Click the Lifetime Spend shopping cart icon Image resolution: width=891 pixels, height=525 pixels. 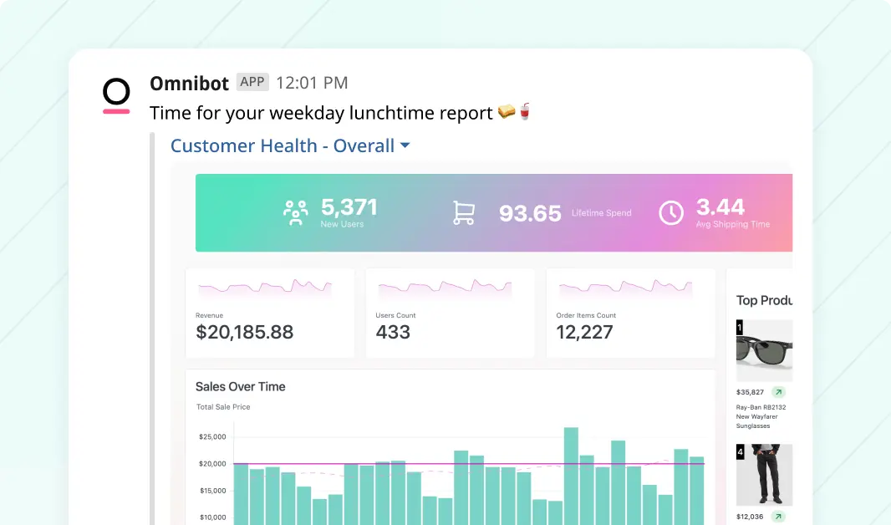click(465, 212)
